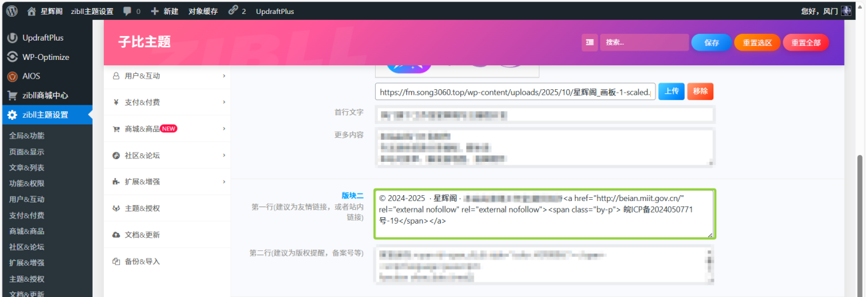Expand the 支付&付费 settings section

coord(167,103)
